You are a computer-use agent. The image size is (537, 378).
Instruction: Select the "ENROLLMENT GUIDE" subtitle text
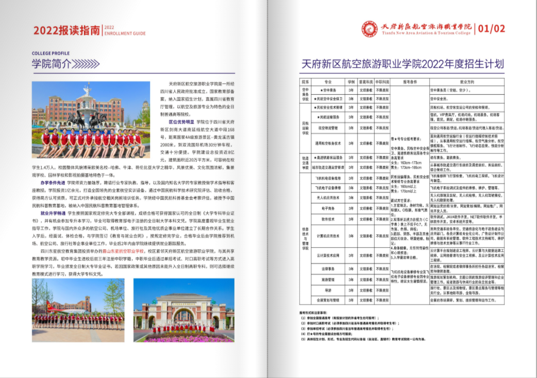(125, 33)
